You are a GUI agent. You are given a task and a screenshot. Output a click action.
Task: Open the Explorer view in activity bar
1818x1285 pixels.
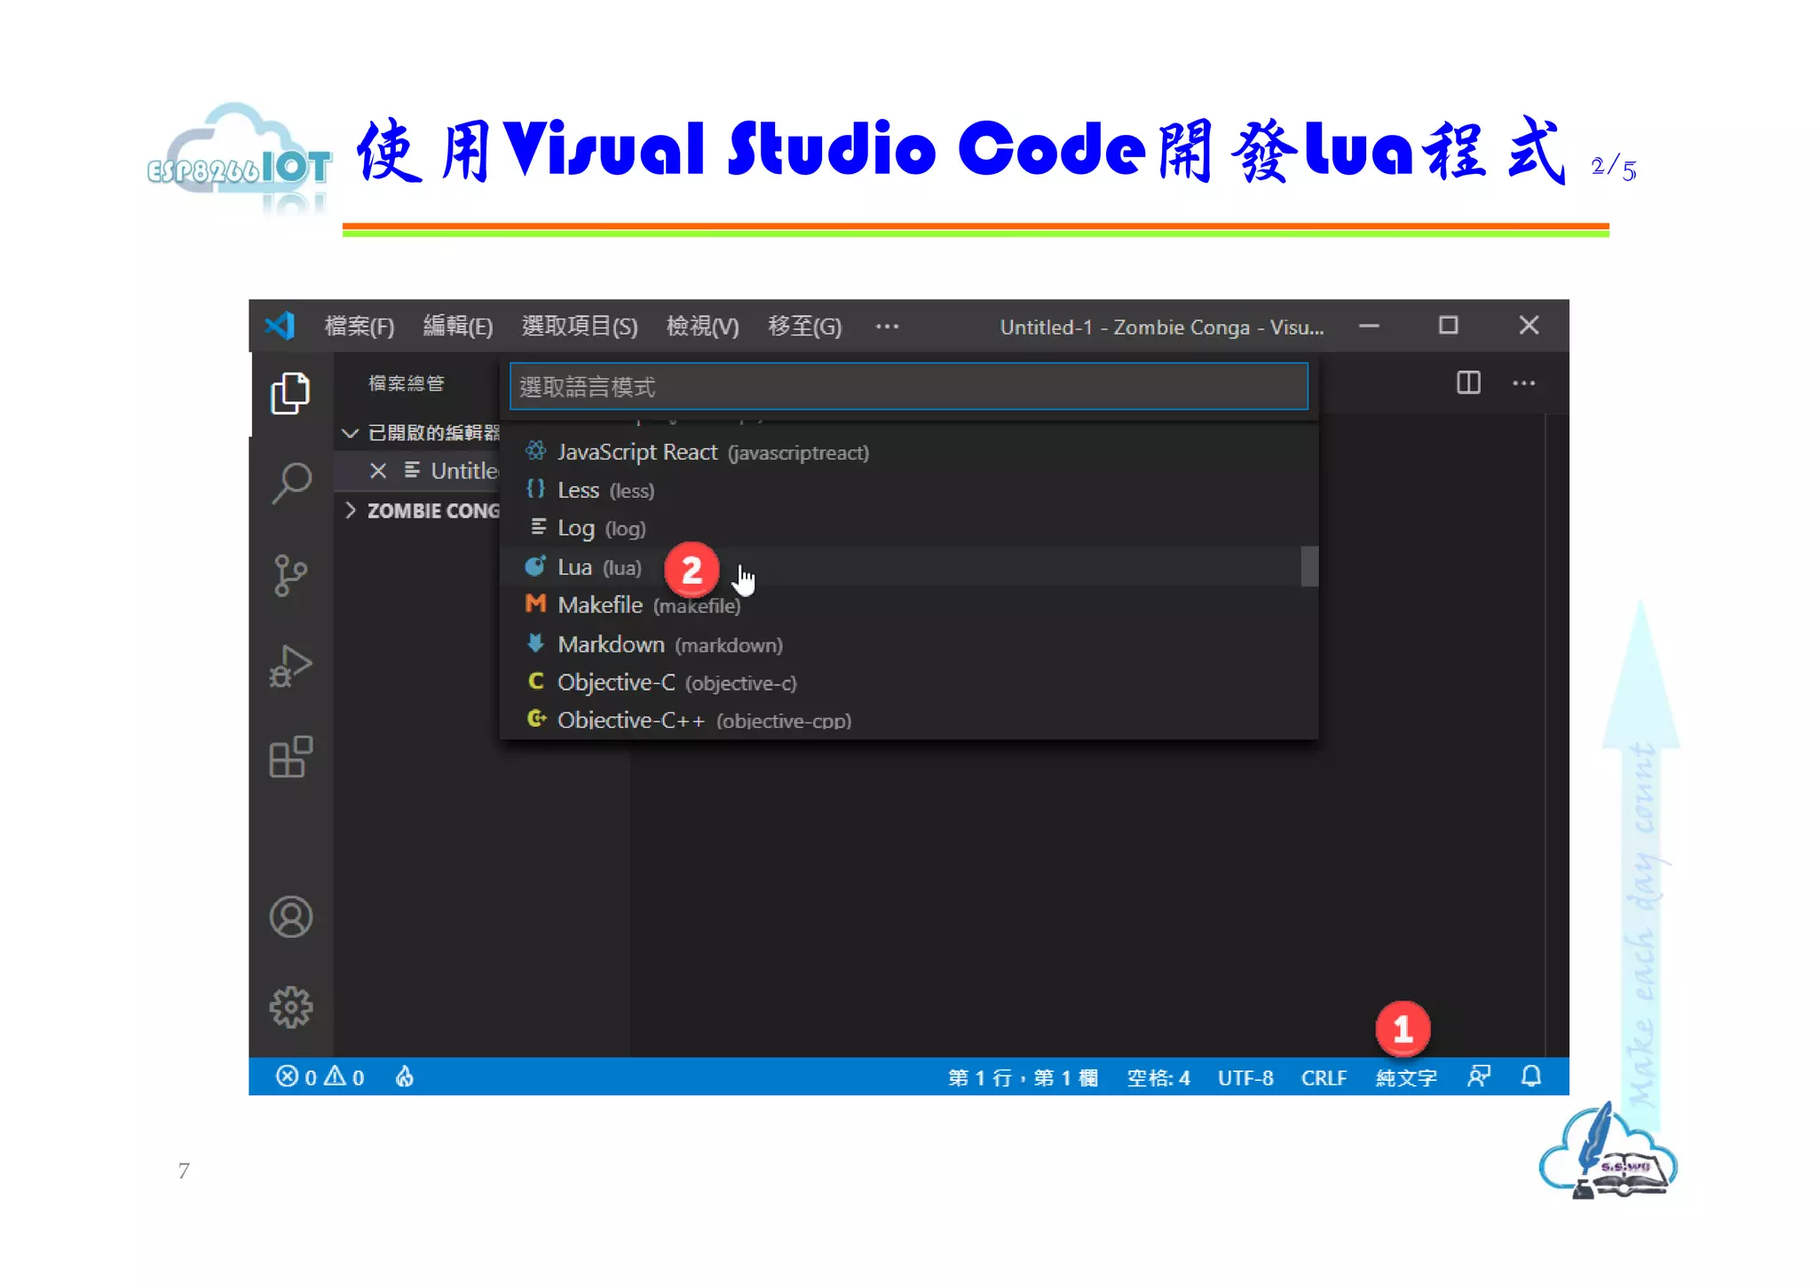[x=290, y=393]
